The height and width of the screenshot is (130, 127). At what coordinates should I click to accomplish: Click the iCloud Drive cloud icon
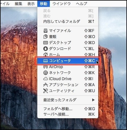[x=46, y=79]
